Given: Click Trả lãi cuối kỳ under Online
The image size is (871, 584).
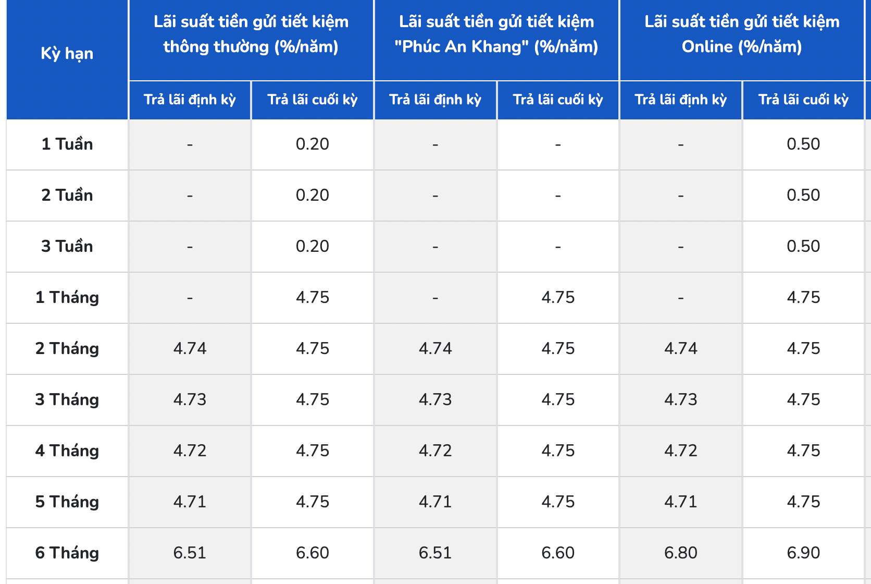Looking at the screenshot, I should tap(803, 100).
